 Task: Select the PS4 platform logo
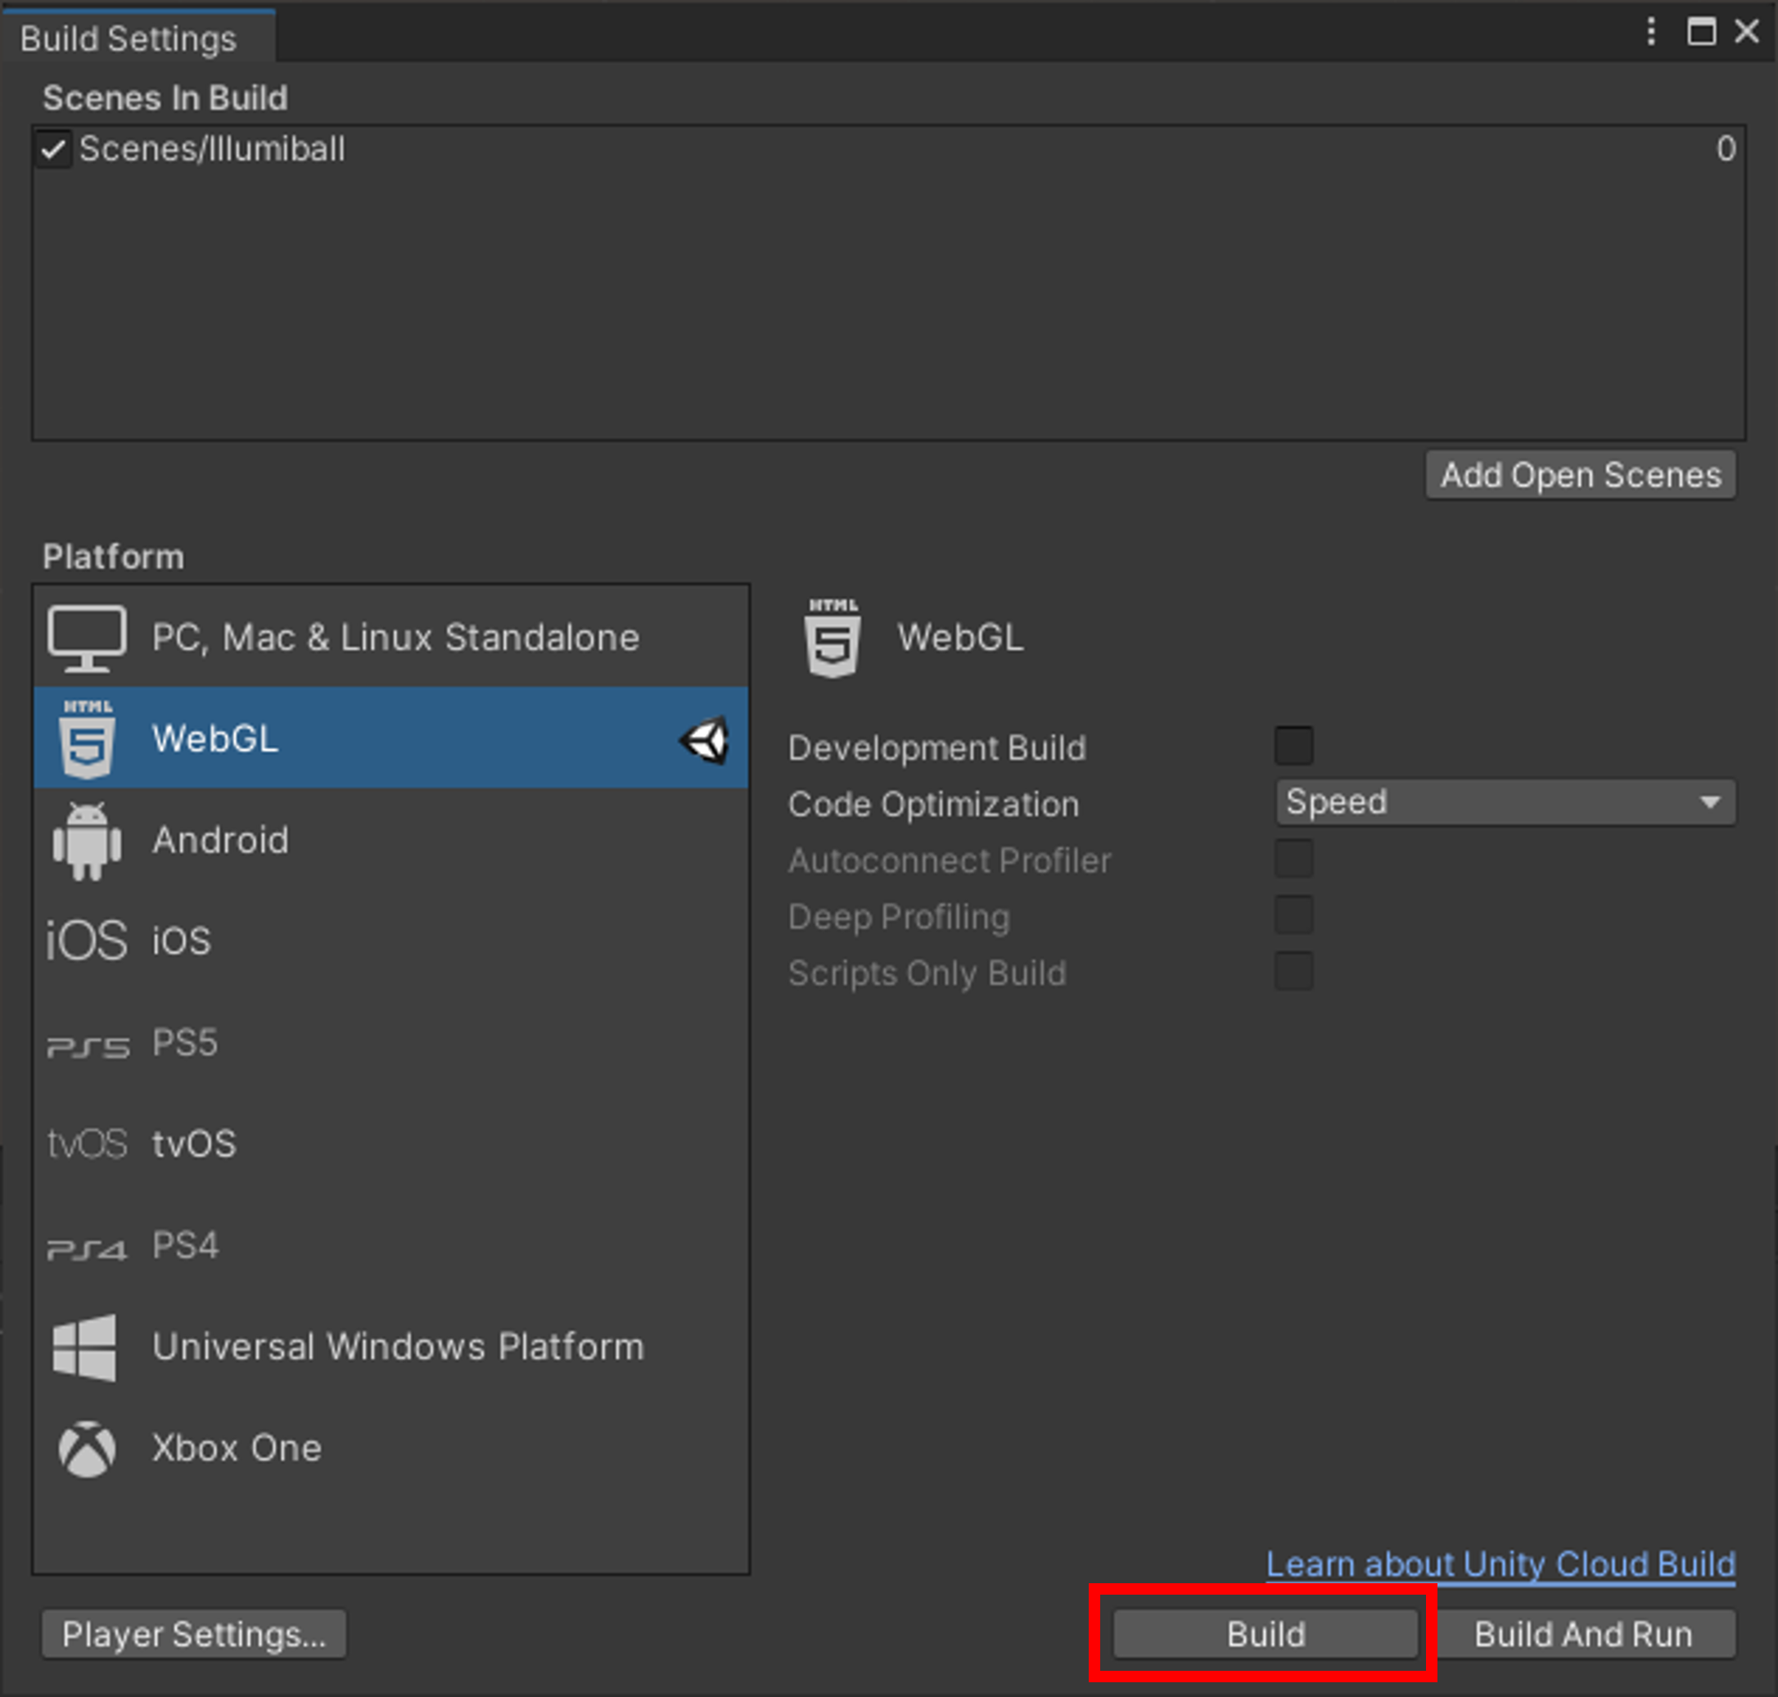click(x=87, y=1248)
